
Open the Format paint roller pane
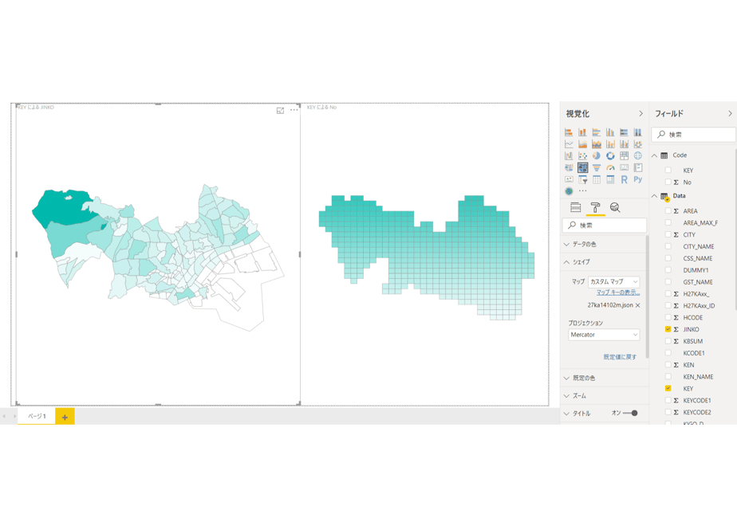[x=595, y=207]
